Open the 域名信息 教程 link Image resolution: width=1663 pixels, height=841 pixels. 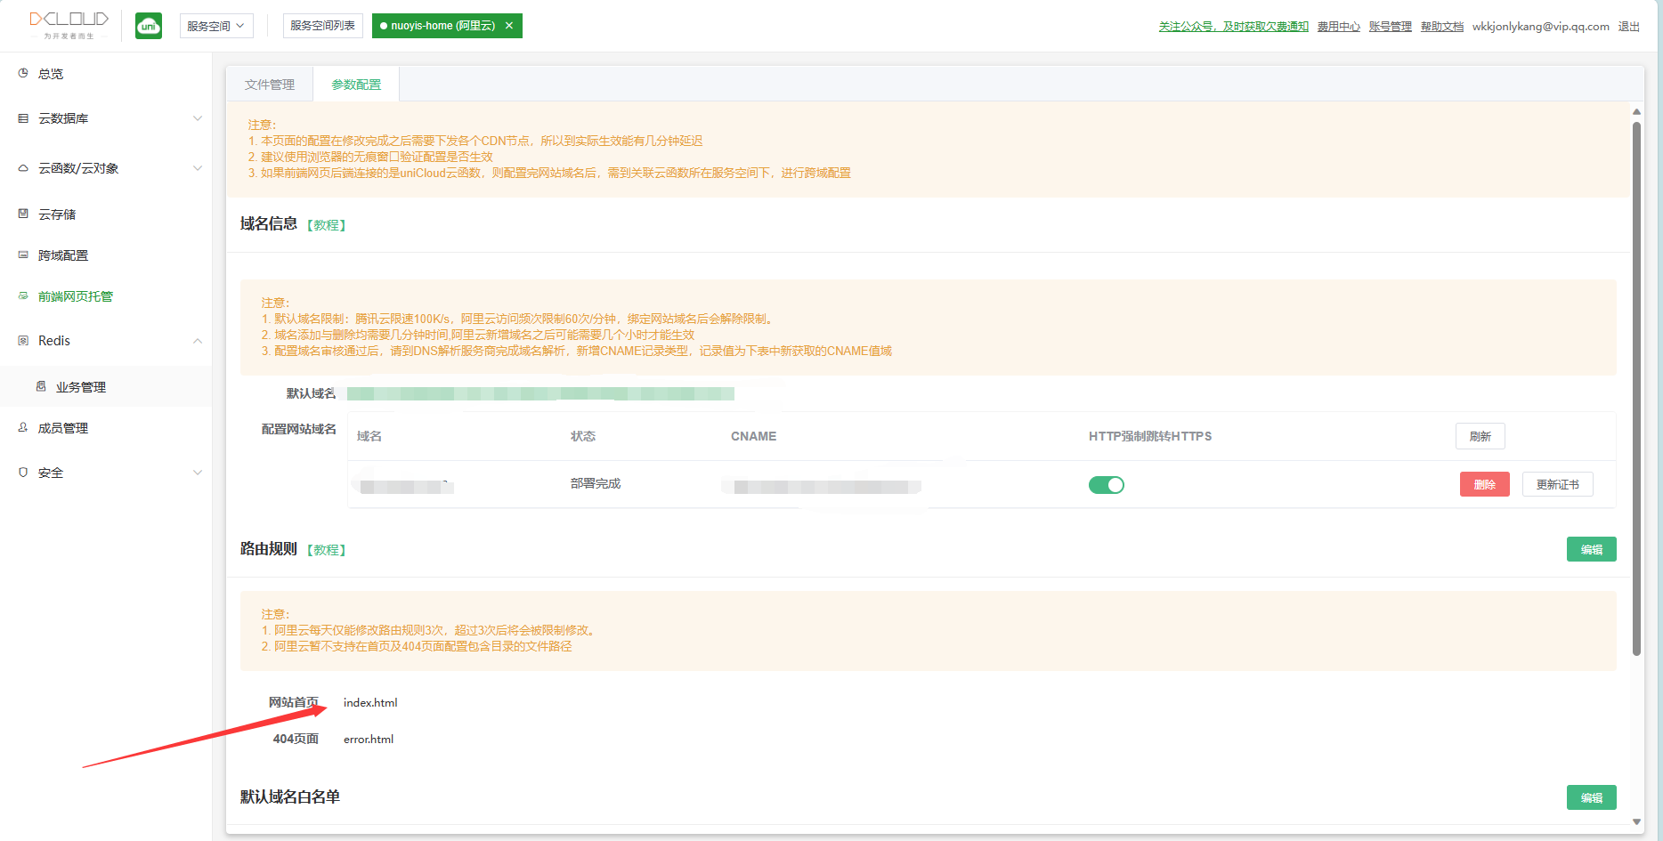coord(327,225)
